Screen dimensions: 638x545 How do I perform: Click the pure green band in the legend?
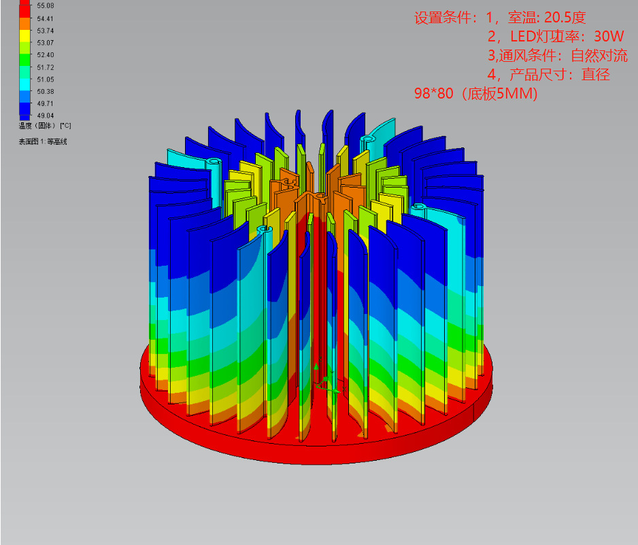click(24, 60)
